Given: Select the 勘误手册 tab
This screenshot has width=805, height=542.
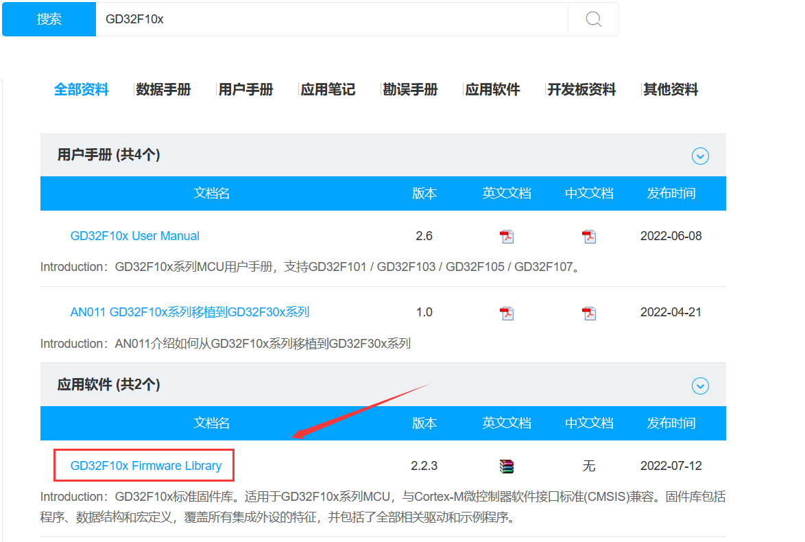Looking at the screenshot, I should [410, 89].
